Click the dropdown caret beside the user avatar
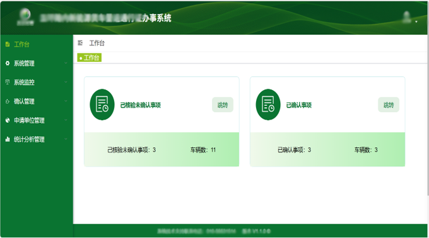 coord(416,21)
